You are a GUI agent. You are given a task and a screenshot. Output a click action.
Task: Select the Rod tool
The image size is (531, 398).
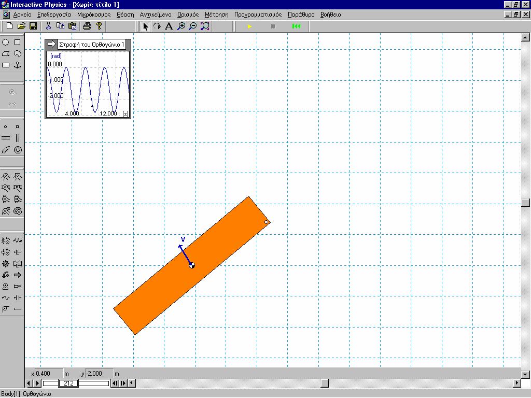[17, 309]
